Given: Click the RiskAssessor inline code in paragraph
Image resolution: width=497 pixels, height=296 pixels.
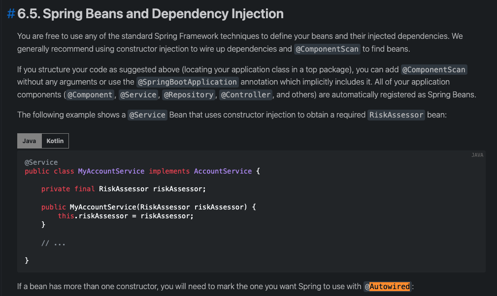Looking at the screenshot, I should 396,115.
